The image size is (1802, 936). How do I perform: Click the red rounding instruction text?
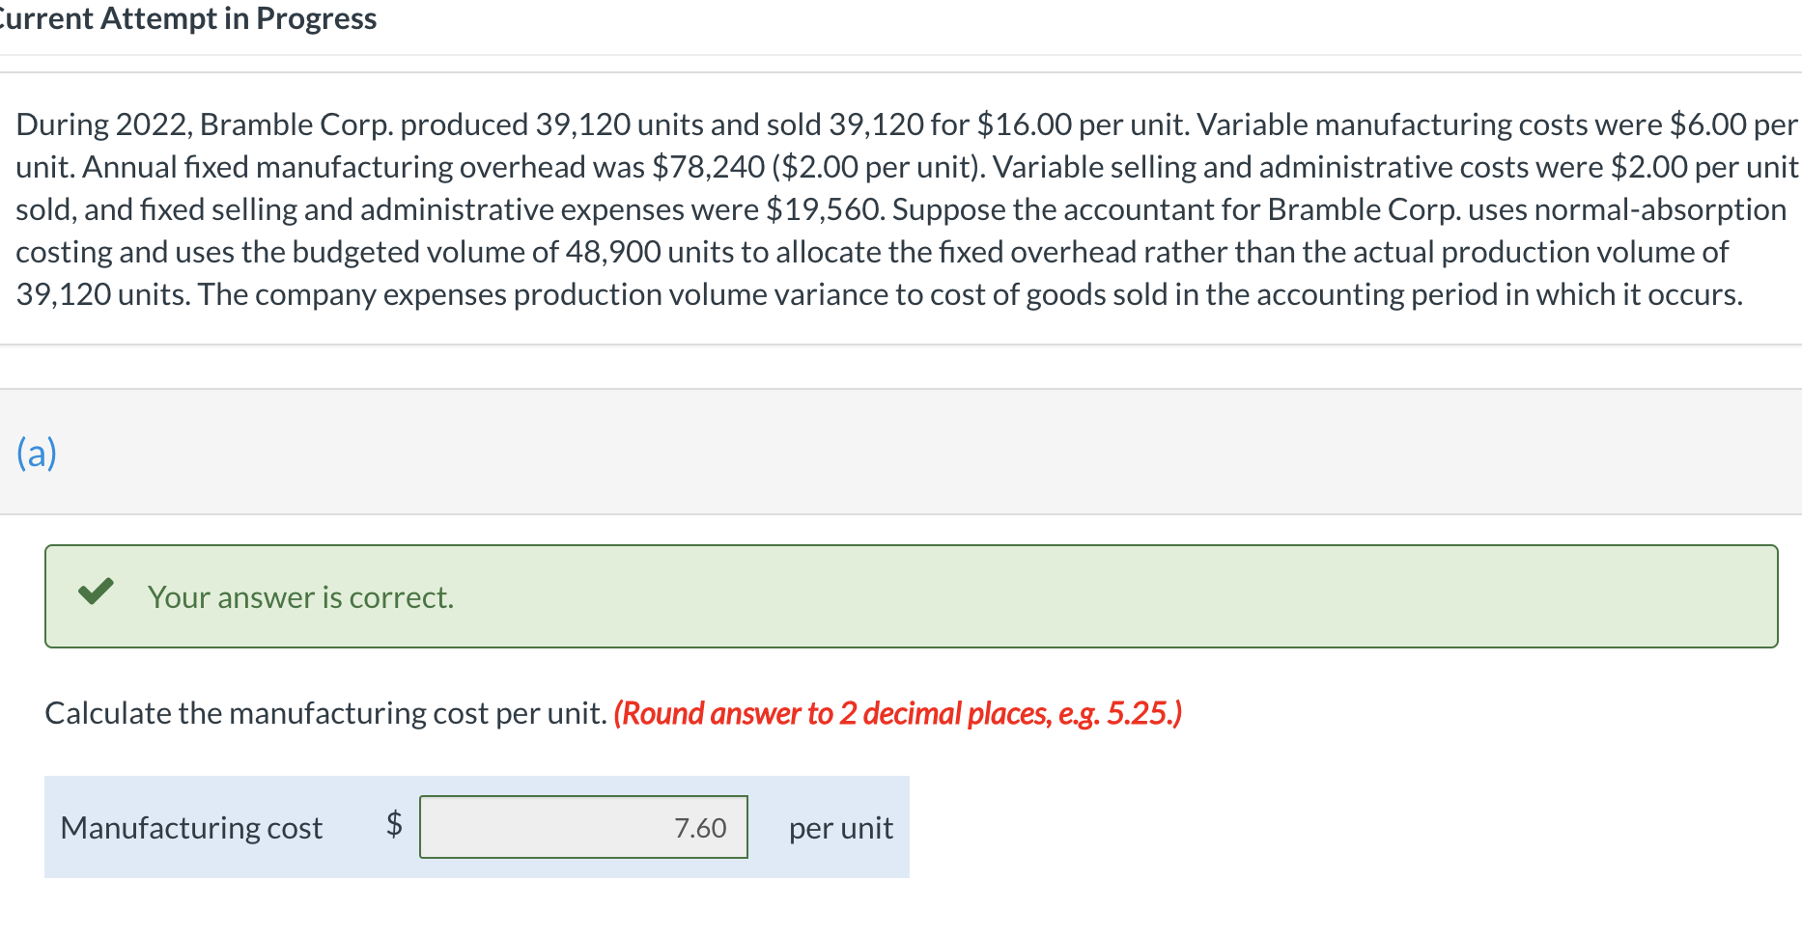click(897, 713)
